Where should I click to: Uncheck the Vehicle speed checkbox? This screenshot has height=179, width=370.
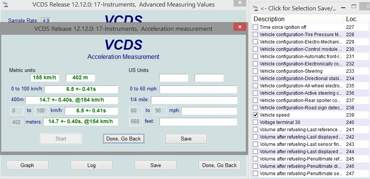pyautogui.click(x=255, y=115)
